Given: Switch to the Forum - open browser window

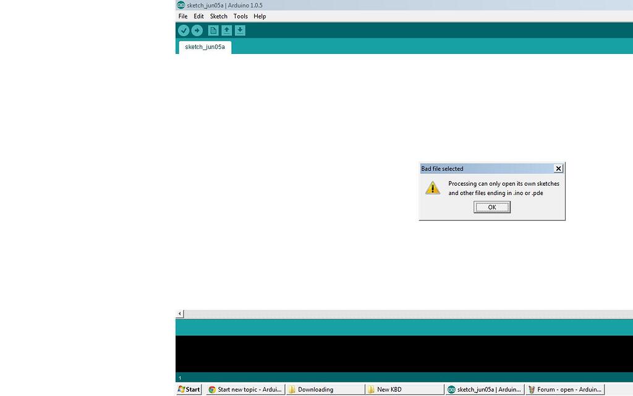Looking at the screenshot, I should (x=564, y=389).
